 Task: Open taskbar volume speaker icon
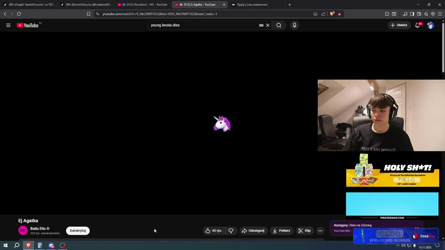pos(403,245)
